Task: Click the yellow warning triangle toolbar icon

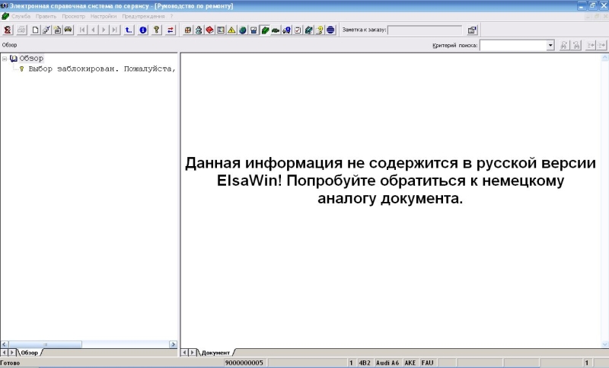Action: (x=231, y=30)
